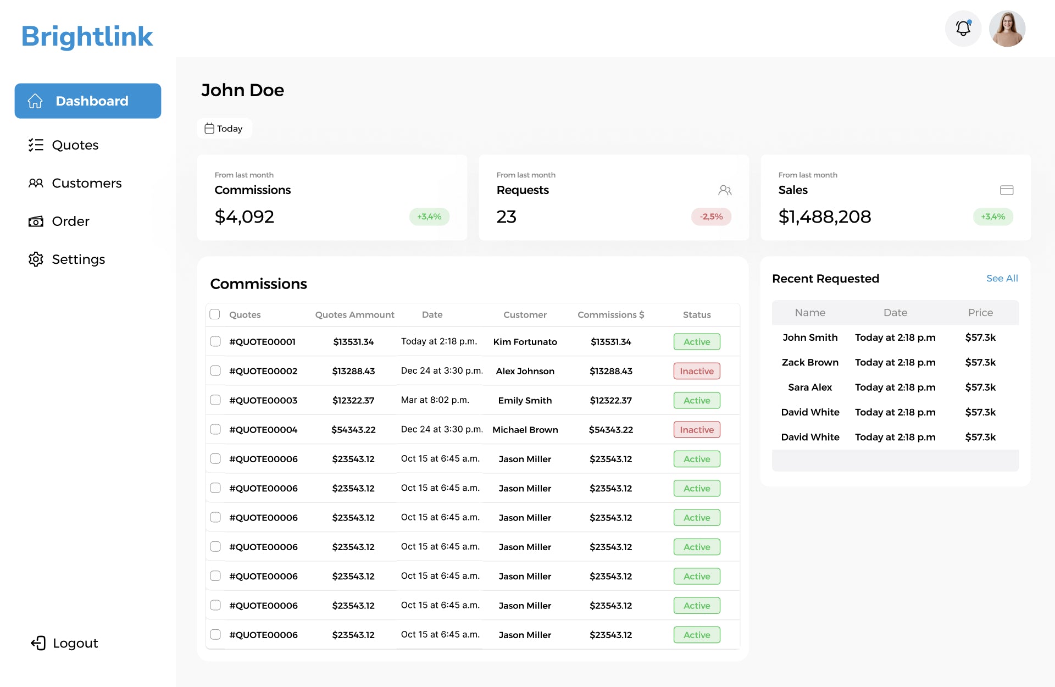
Task: Click the notification bell icon
Action: (x=963, y=29)
